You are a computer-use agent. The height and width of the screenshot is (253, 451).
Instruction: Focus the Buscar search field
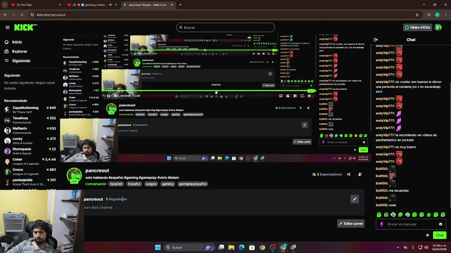click(x=225, y=27)
